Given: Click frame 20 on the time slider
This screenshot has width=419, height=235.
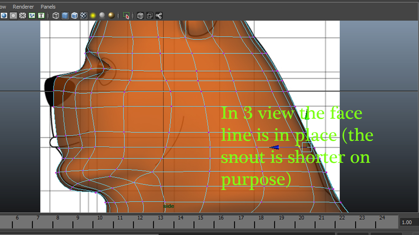Looking at the screenshot, I should [302, 218].
